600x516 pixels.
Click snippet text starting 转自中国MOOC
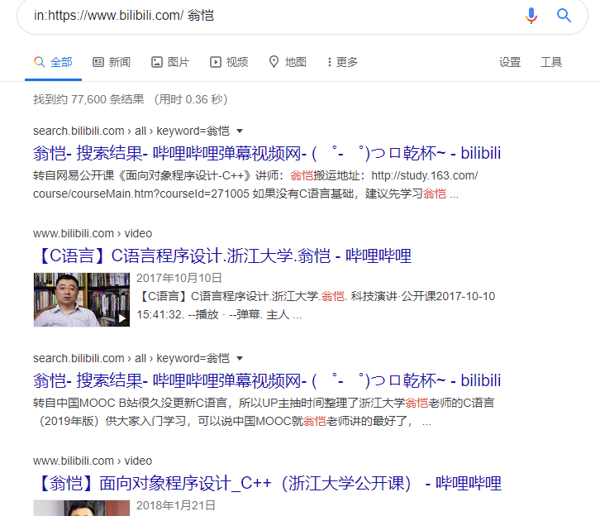click(264, 412)
